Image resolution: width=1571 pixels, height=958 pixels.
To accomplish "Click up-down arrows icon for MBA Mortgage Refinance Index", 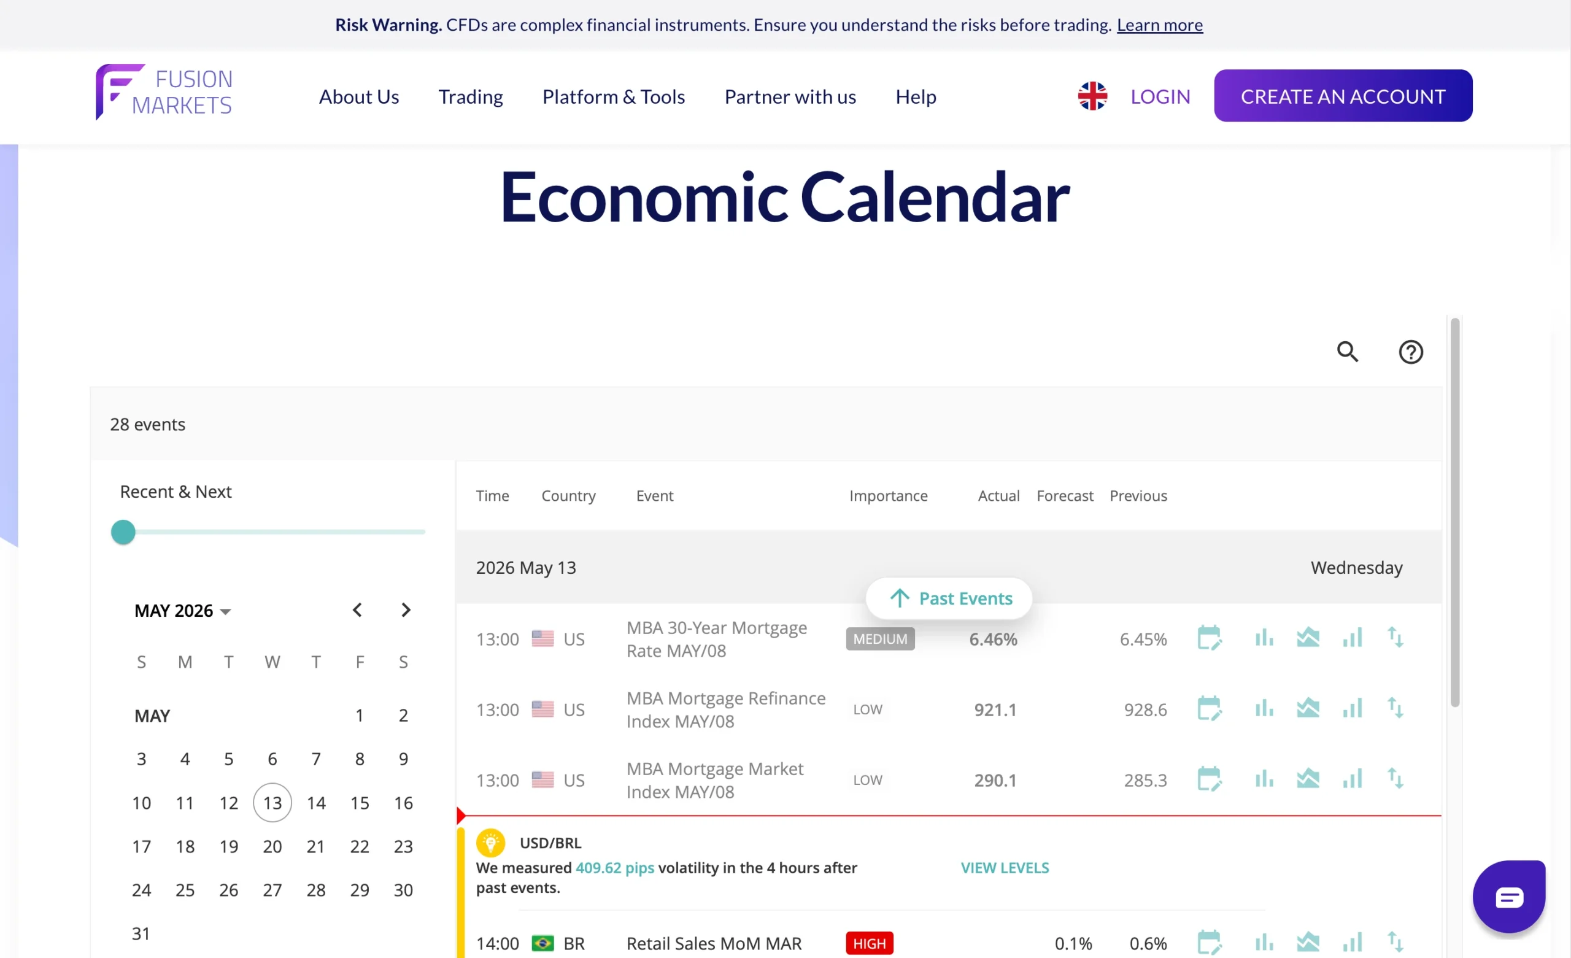I will [1395, 709].
